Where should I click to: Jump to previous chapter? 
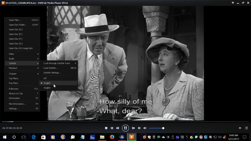(112, 128)
